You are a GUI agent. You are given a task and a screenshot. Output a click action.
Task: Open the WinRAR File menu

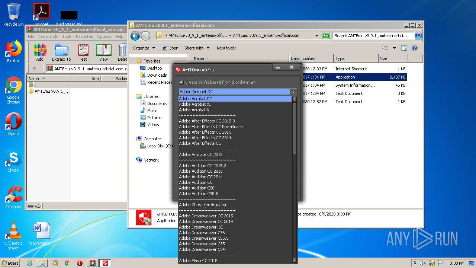click(31, 36)
